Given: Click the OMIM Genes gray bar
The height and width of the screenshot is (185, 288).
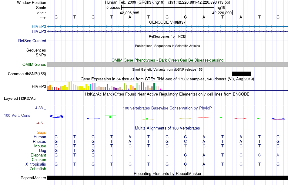Looking at the screenshot, I should click(168, 64).
